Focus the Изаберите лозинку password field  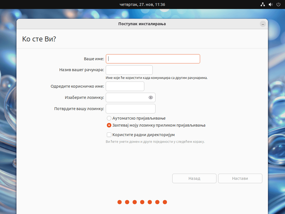click(x=131, y=97)
